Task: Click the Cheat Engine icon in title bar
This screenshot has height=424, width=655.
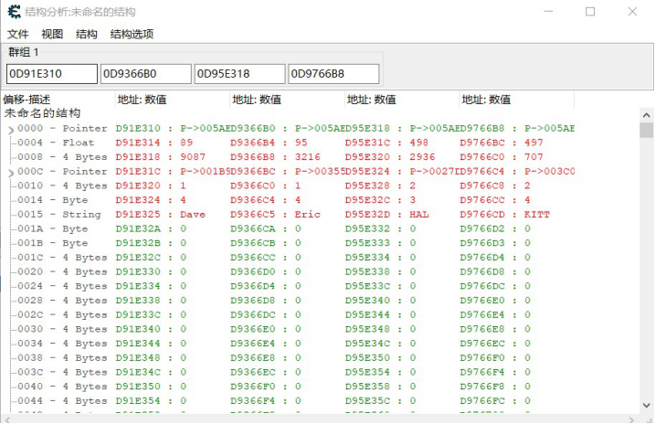Action: click(15, 12)
